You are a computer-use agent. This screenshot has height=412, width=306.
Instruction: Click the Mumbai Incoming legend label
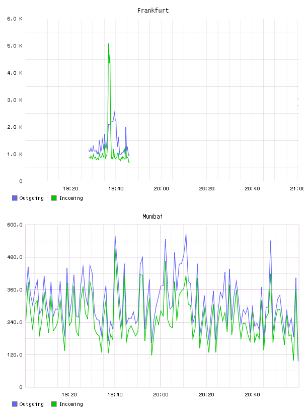[71, 404]
